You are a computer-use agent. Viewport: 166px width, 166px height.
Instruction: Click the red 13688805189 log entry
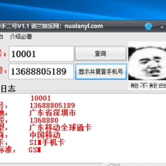click(x=52, y=106)
